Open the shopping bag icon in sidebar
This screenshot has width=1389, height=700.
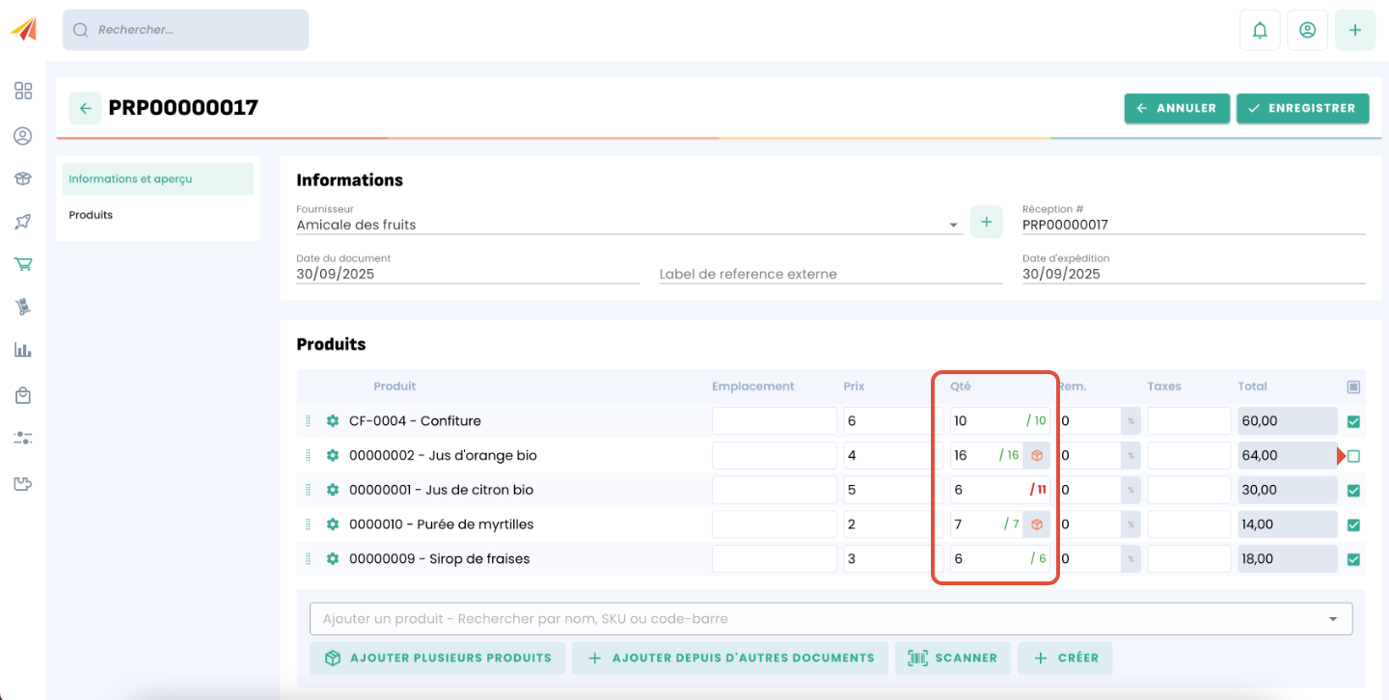tap(23, 395)
